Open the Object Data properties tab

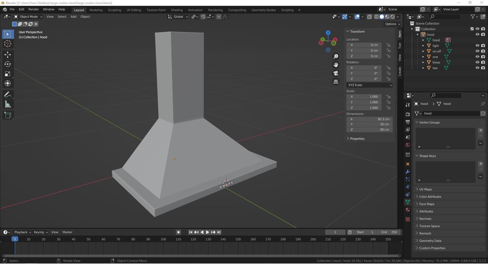tap(408, 202)
